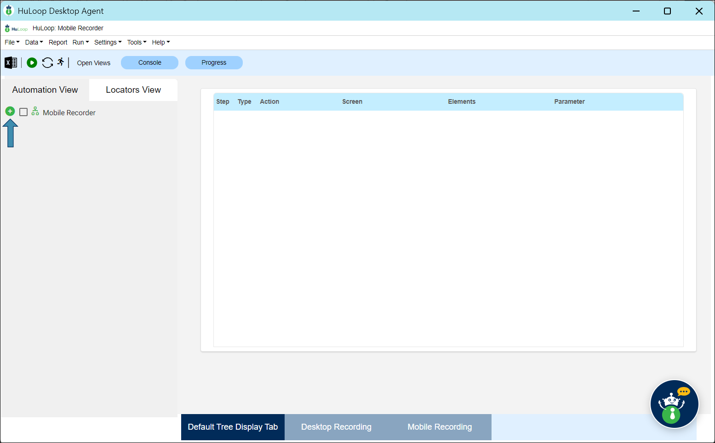Tick the Mobile Recorder checkbox
715x443 pixels.
tap(23, 112)
